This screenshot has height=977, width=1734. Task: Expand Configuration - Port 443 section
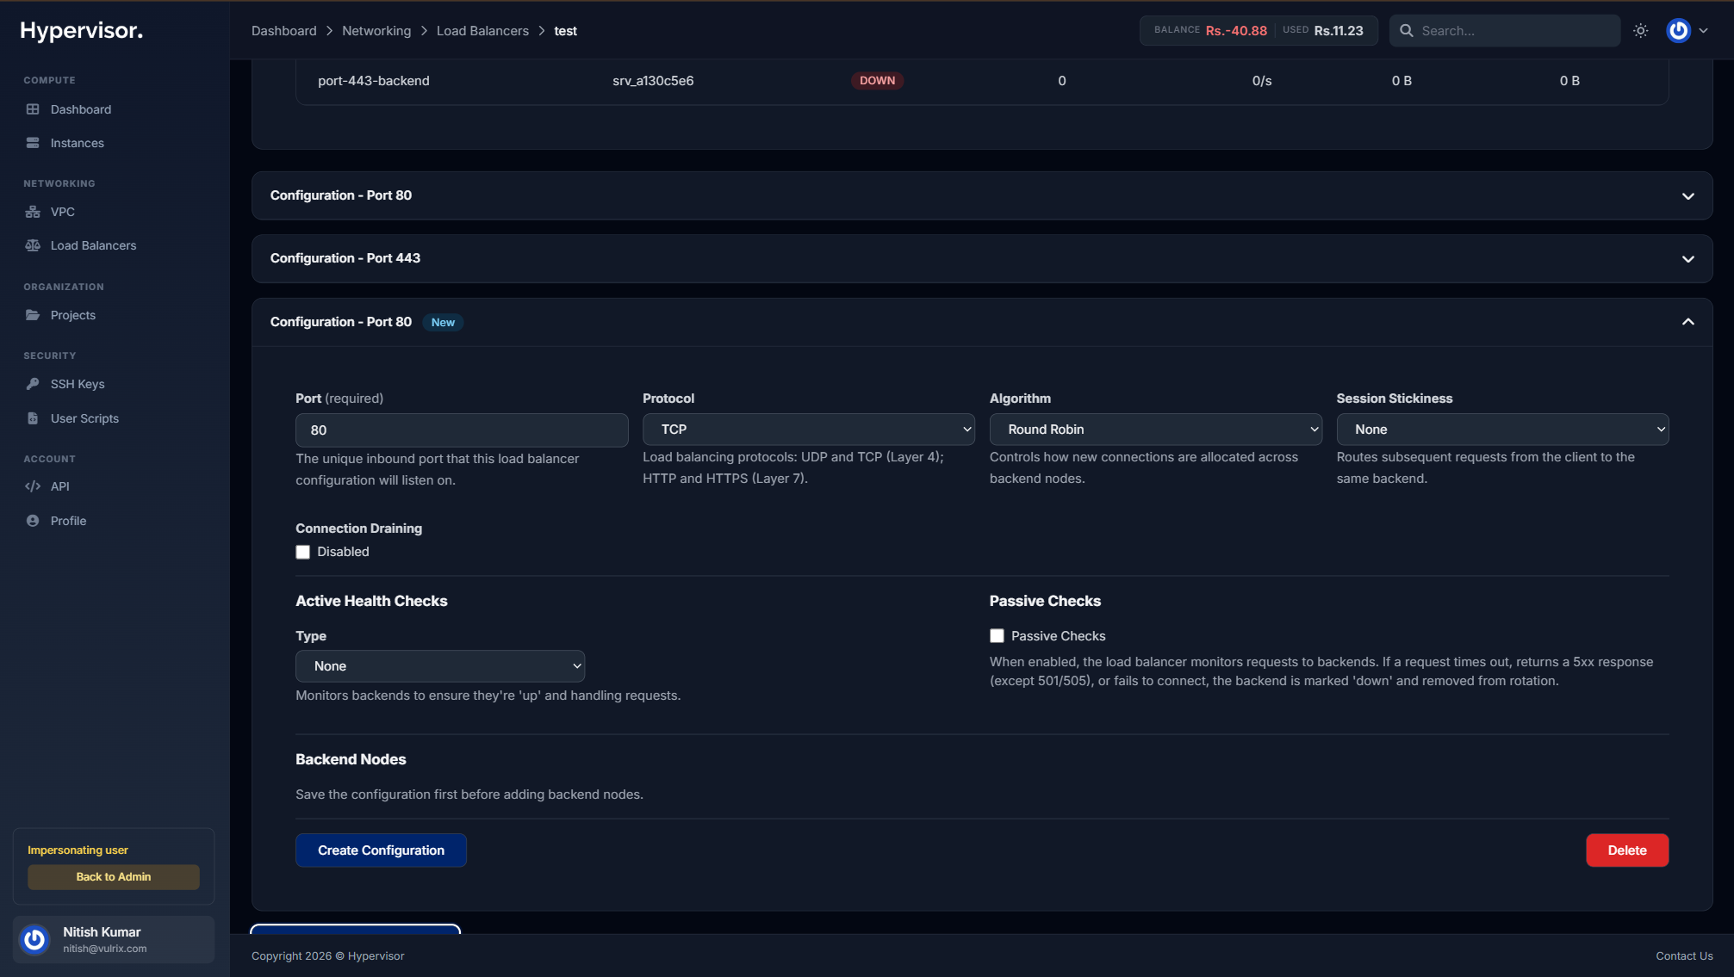[x=981, y=258]
